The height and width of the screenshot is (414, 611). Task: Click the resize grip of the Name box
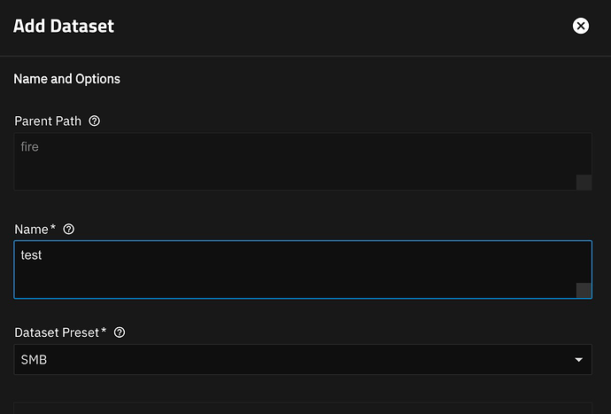[x=584, y=290]
